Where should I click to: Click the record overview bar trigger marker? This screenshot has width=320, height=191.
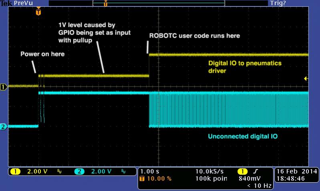click(x=105, y=3)
